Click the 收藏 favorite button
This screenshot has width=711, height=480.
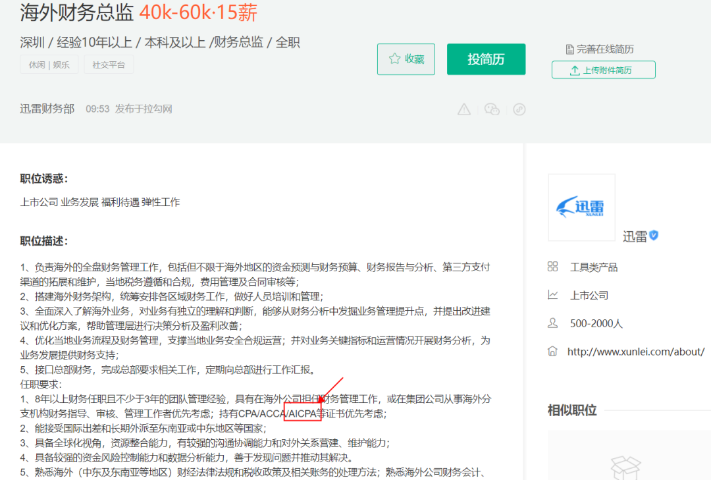point(406,59)
